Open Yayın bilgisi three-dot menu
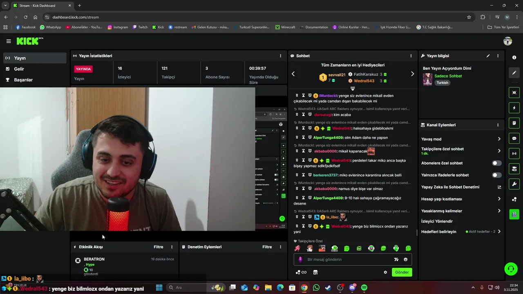 (498, 56)
